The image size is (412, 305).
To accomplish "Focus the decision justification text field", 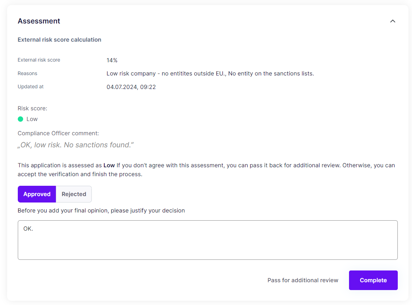I will [207, 240].
